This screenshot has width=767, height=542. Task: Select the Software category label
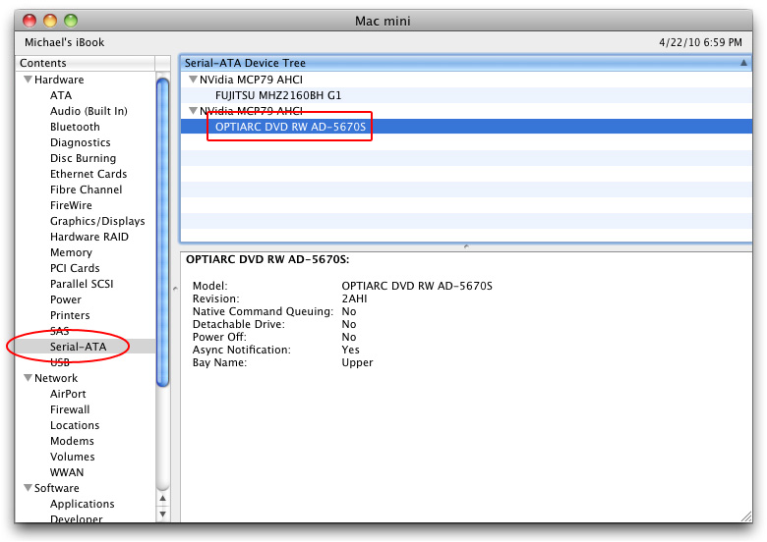pyautogui.click(x=57, y=488)
